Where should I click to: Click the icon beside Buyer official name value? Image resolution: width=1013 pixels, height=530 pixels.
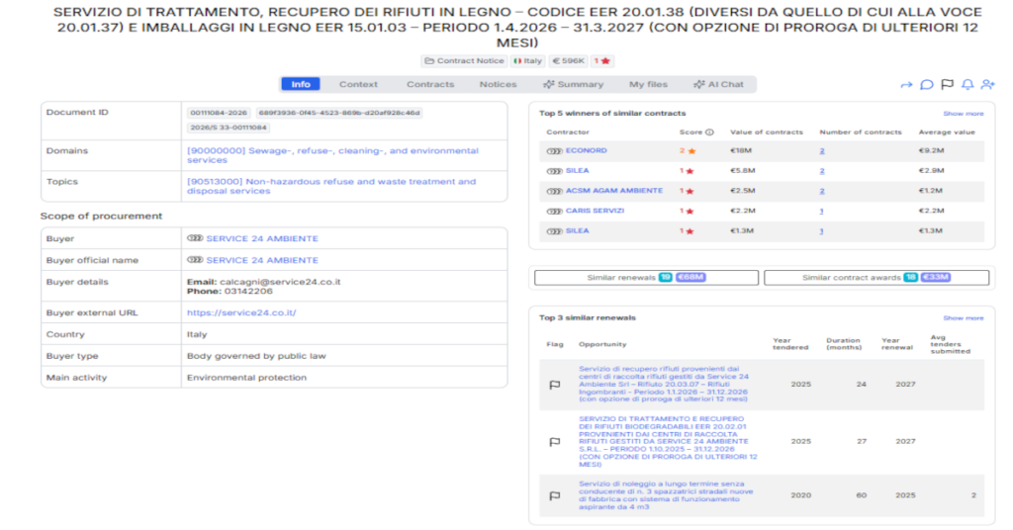point(195,259)
